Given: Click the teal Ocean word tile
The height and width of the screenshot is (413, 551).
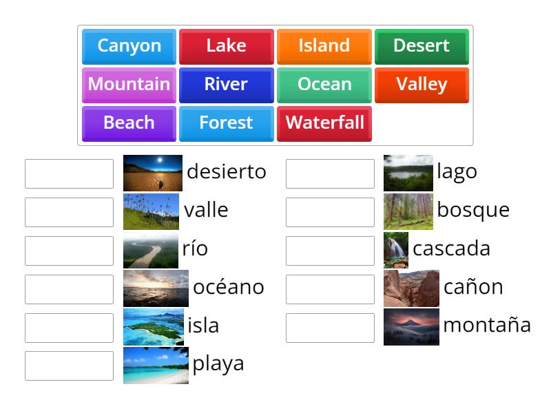Looking at the screenshot, I should point(324,85).
